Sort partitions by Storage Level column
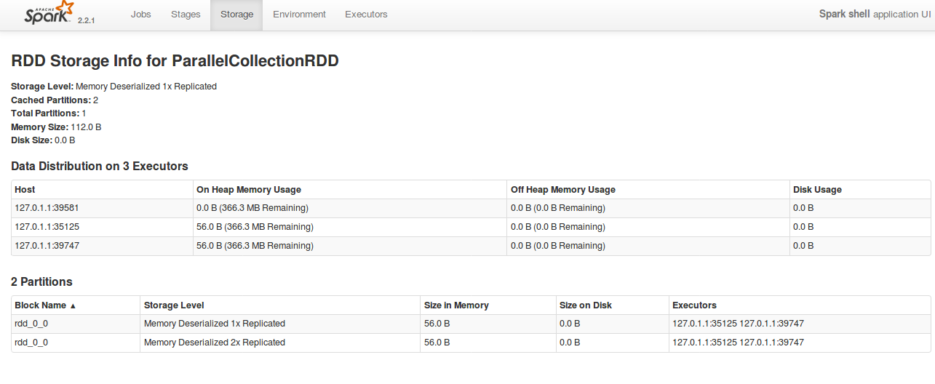Screen dimensions: 935x384 pos(174,305)
